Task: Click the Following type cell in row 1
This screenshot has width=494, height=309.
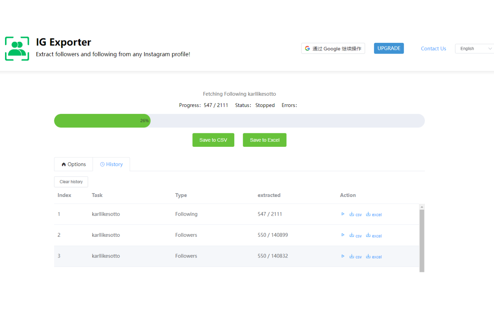Action: tap(186, 214)
